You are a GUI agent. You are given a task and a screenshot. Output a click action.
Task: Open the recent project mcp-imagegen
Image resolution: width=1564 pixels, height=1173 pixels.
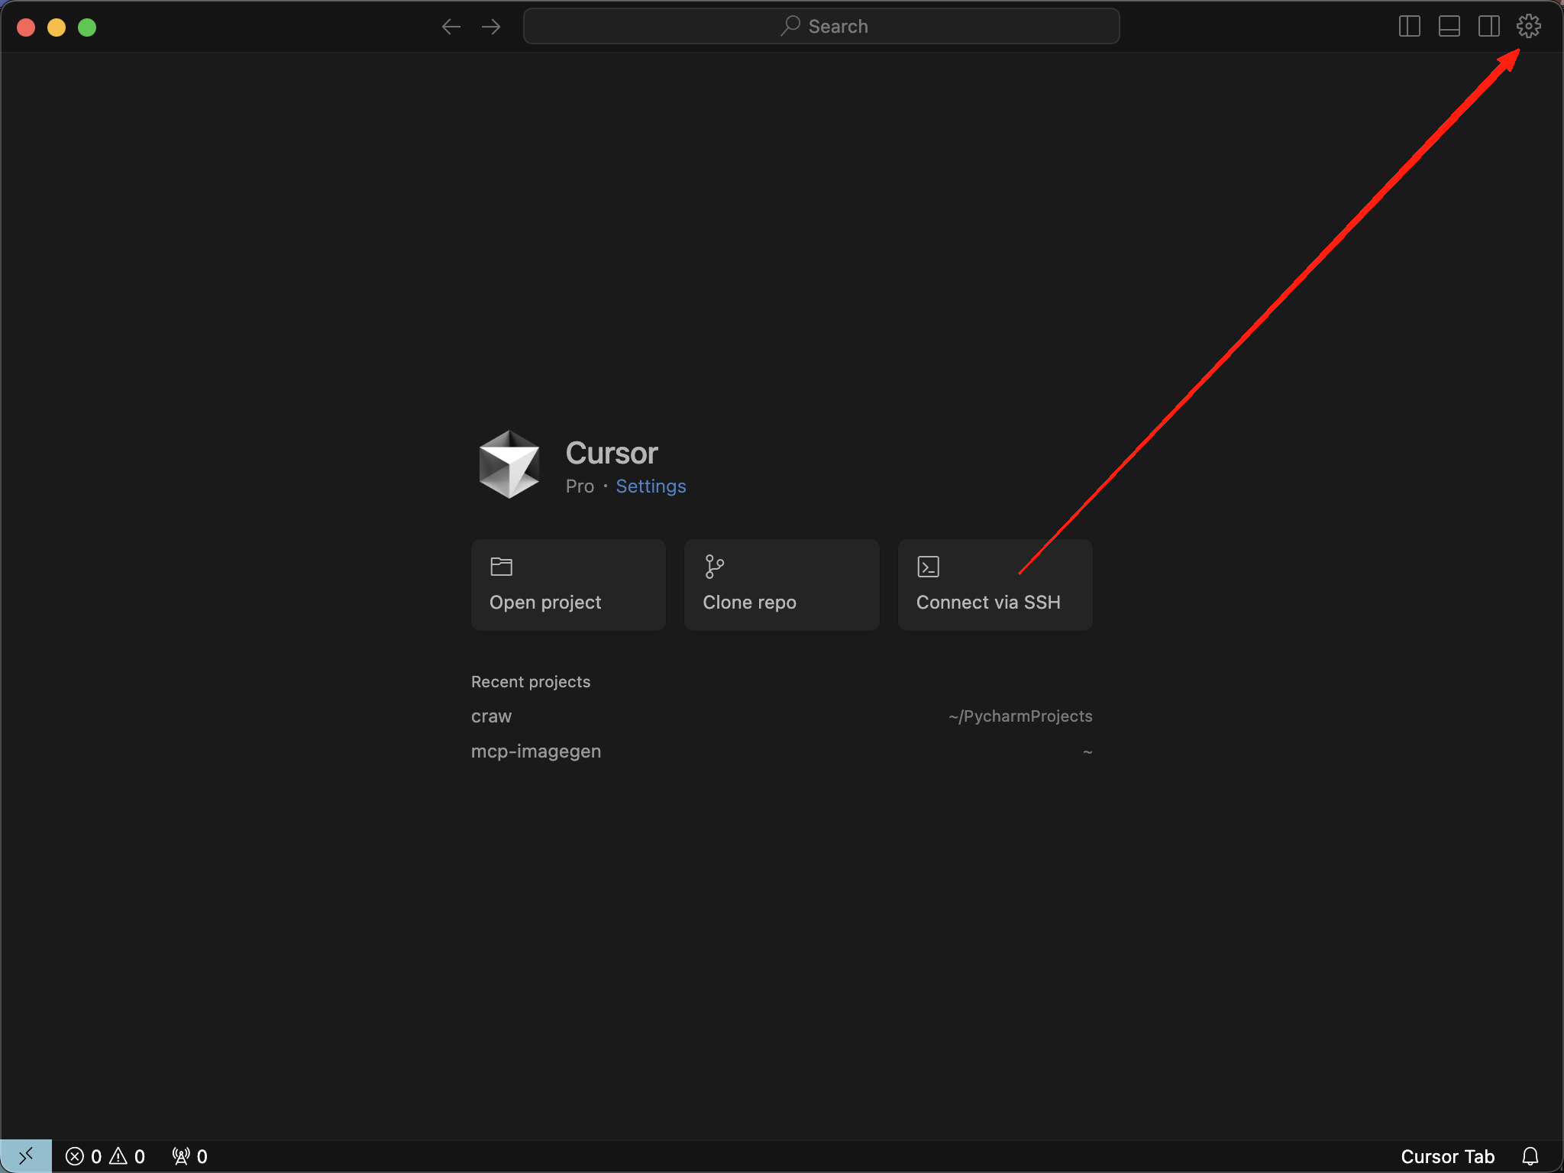click(x=536, y=751)
